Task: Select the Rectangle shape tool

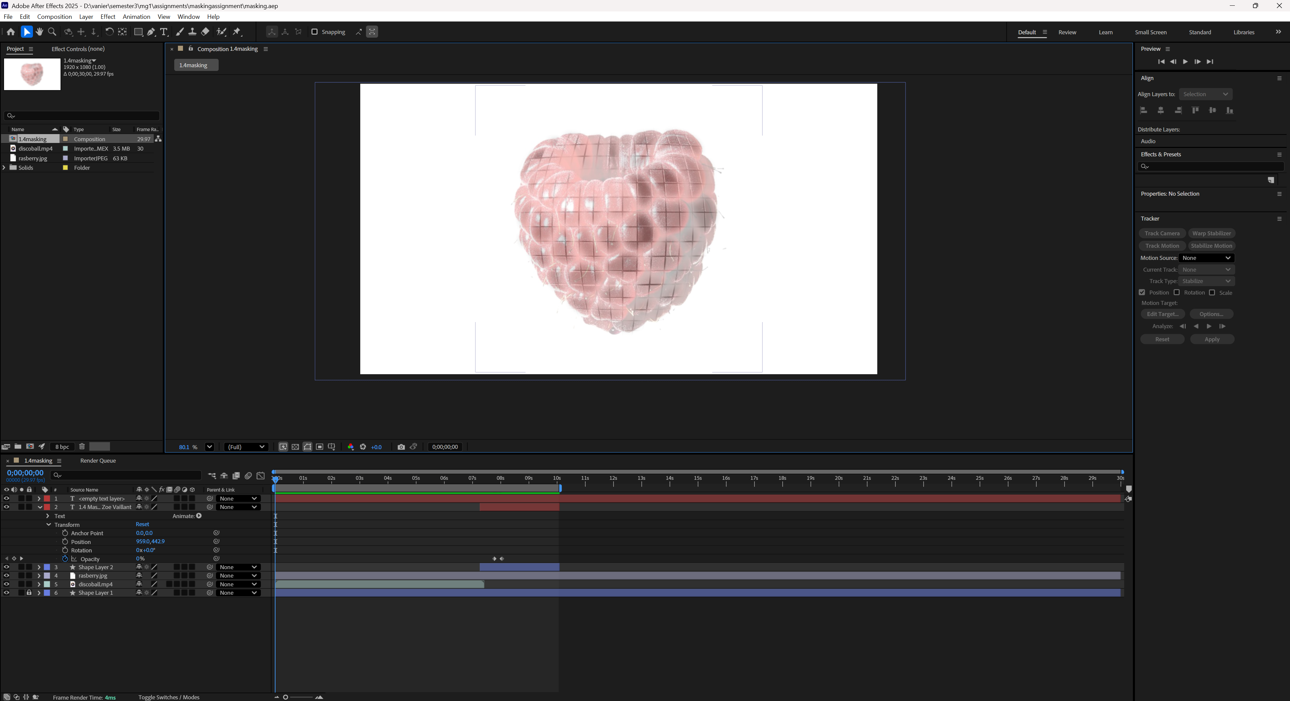Action: tap(138, 32)
